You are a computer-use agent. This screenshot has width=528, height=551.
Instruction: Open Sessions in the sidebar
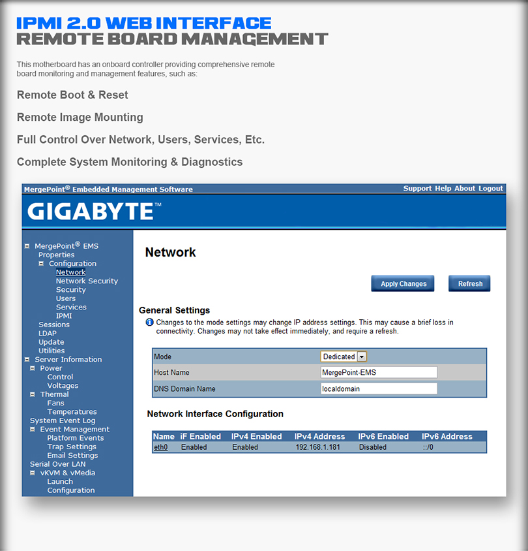pos(54,324)
